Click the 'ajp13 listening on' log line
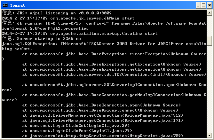This screenshot has width=214, height=140. (x=57, y=13)
